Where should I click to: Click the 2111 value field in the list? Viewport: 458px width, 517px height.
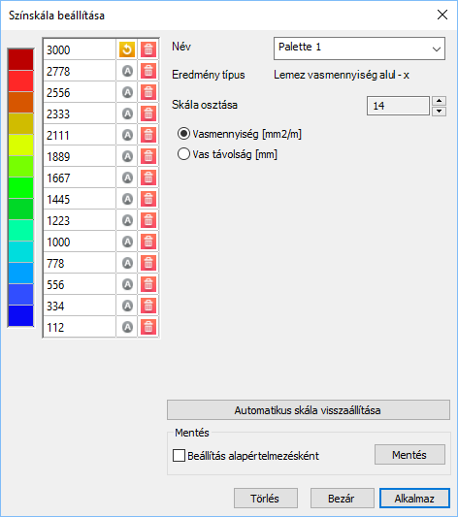tap(80, 135)
